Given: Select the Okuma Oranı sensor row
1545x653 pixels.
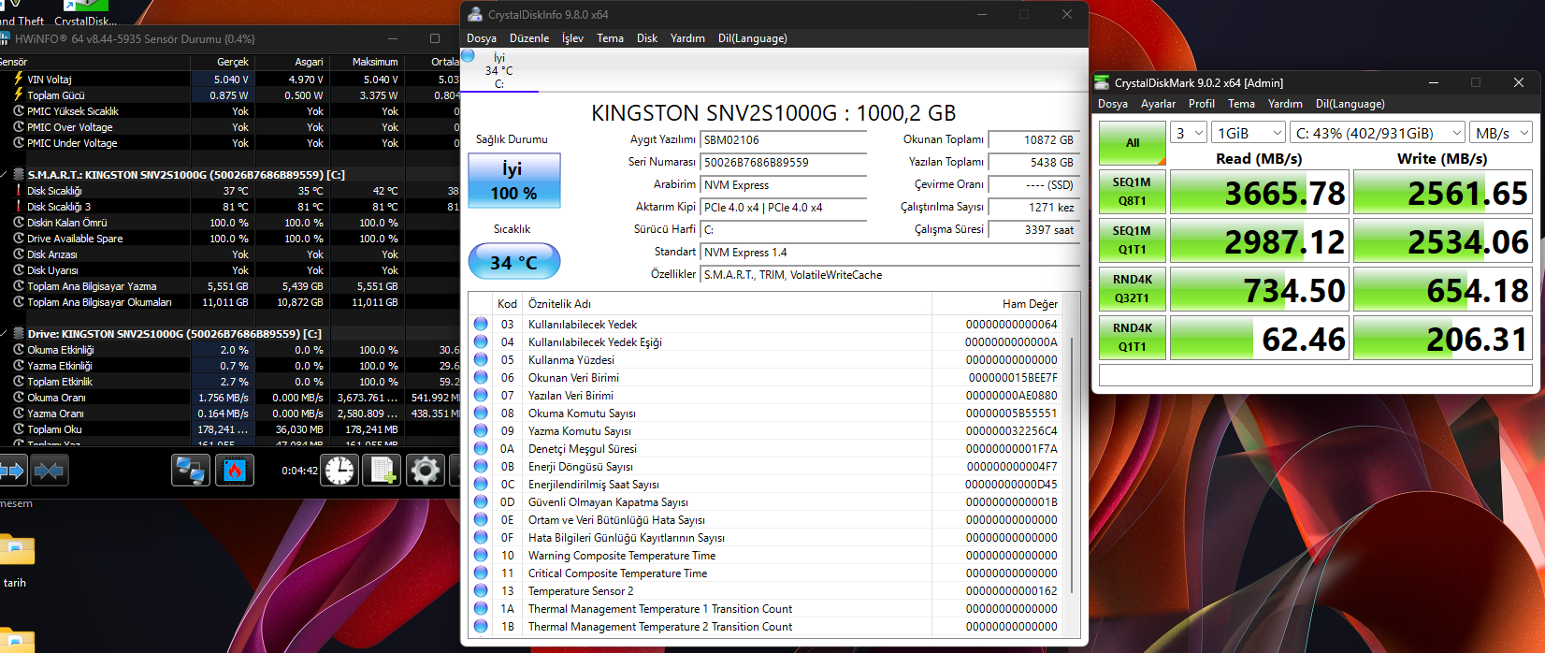Looking at the screenshot, I should pyautogui.click(x=230, y=398).
